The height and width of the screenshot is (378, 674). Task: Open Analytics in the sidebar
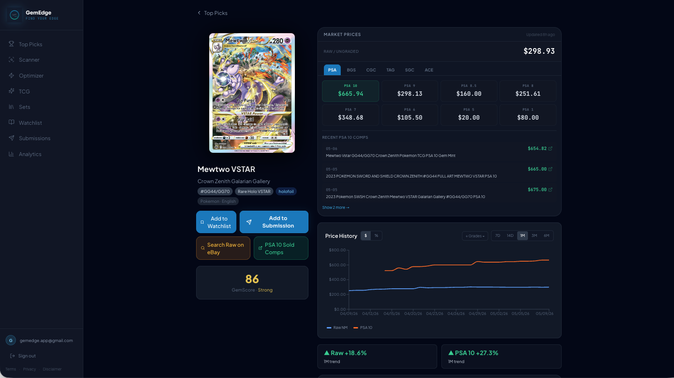42,154
